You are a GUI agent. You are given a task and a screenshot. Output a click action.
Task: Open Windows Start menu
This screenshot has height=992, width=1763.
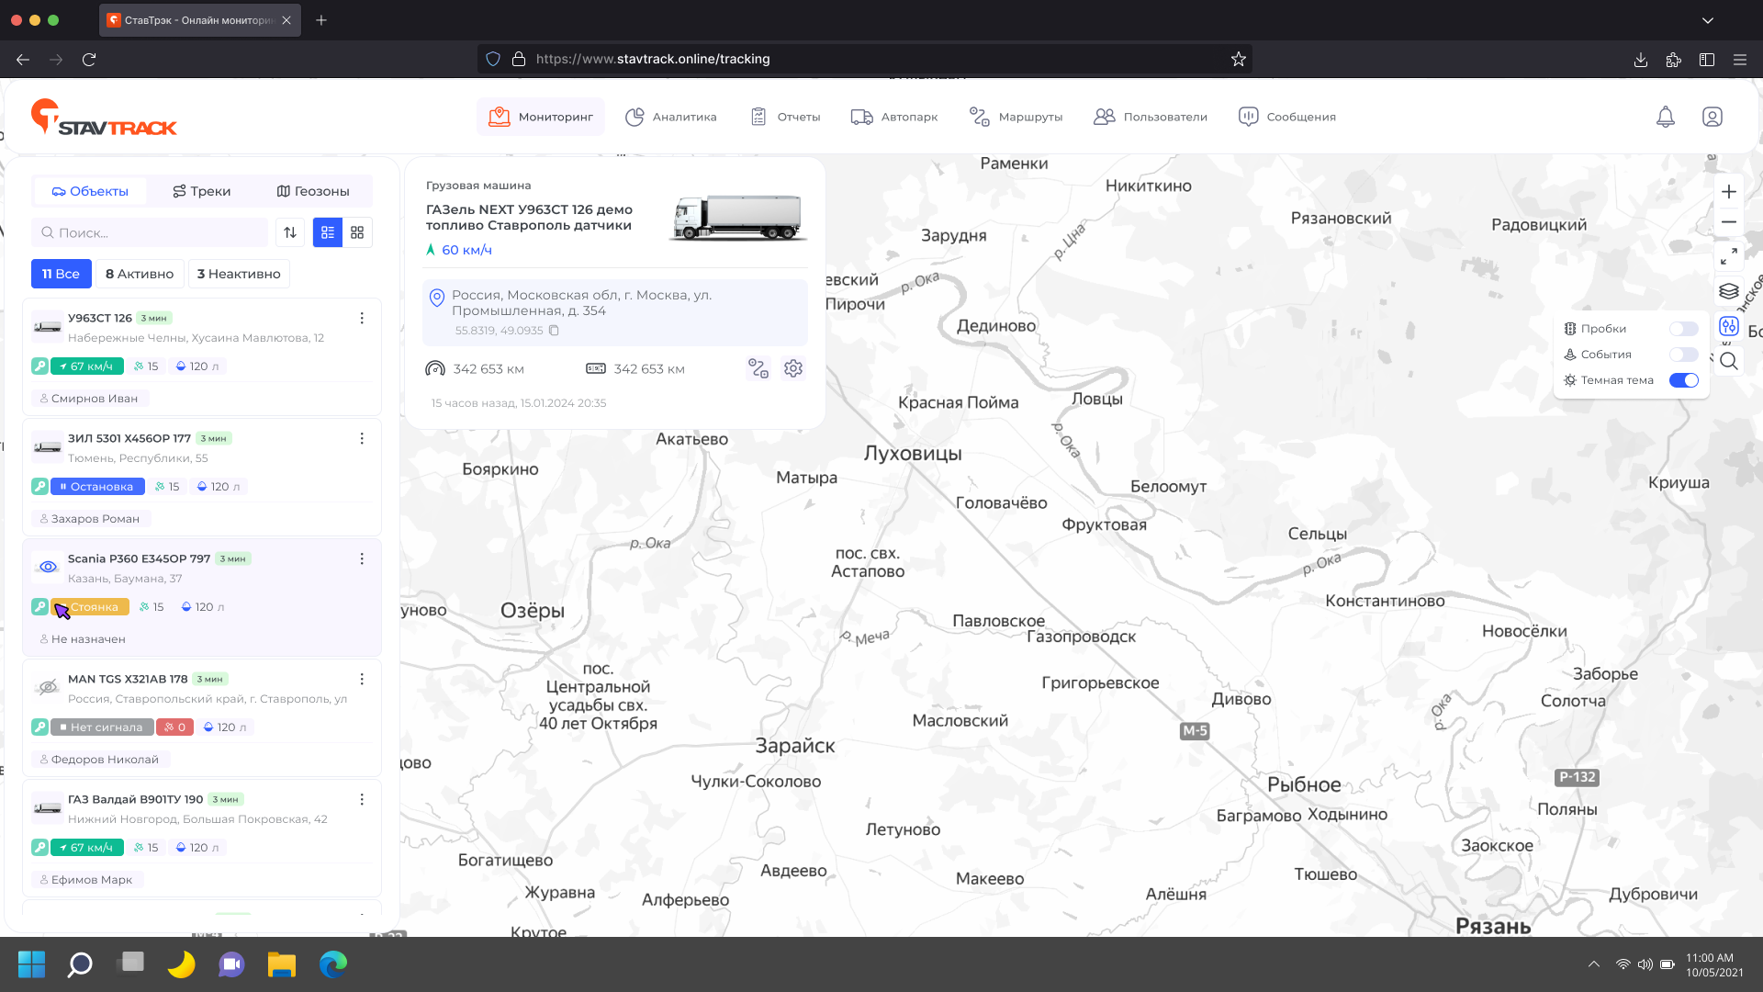(x=31, y=964)
